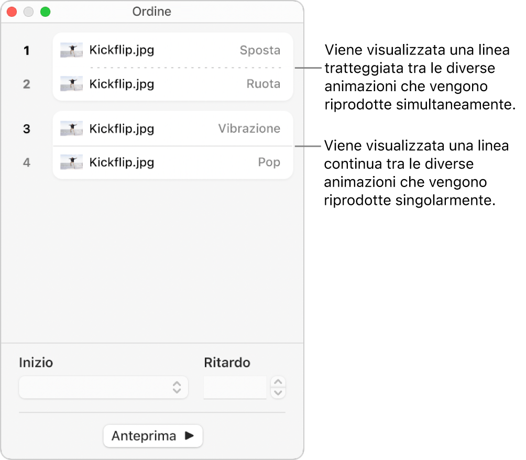
Task: Select the Vibrazione animation row
Action: (x=173, y=129)
